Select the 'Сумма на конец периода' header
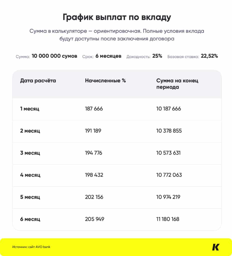 177,84
